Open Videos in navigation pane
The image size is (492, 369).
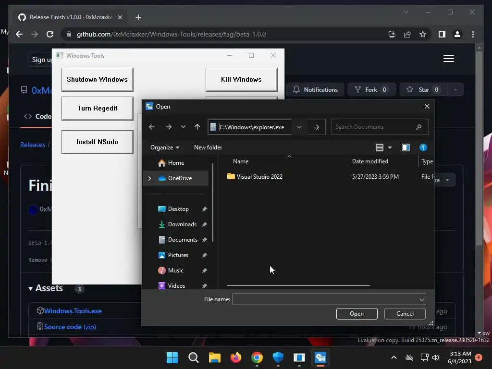[x=176, y=286]
